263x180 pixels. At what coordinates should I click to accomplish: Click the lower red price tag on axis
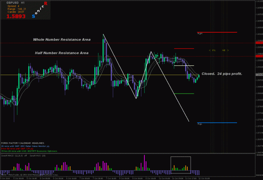click(259, 56)
